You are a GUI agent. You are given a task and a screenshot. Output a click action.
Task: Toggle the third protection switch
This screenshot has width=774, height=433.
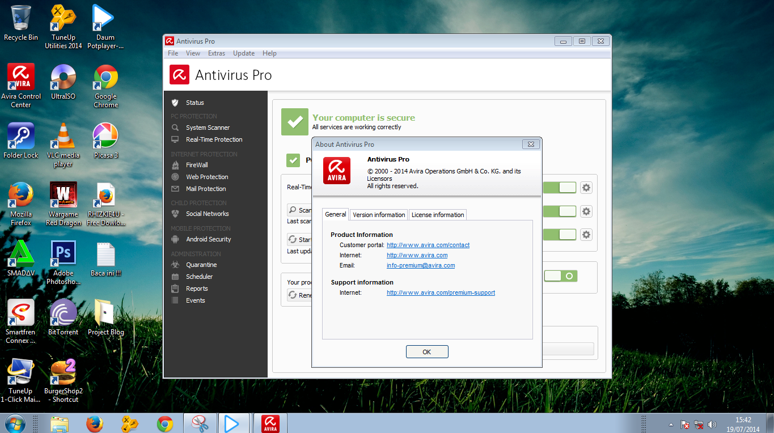(559, 235)
